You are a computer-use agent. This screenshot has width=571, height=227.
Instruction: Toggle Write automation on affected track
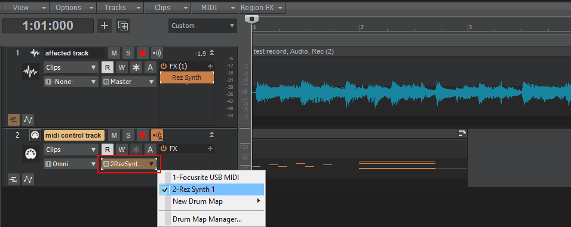122,67
